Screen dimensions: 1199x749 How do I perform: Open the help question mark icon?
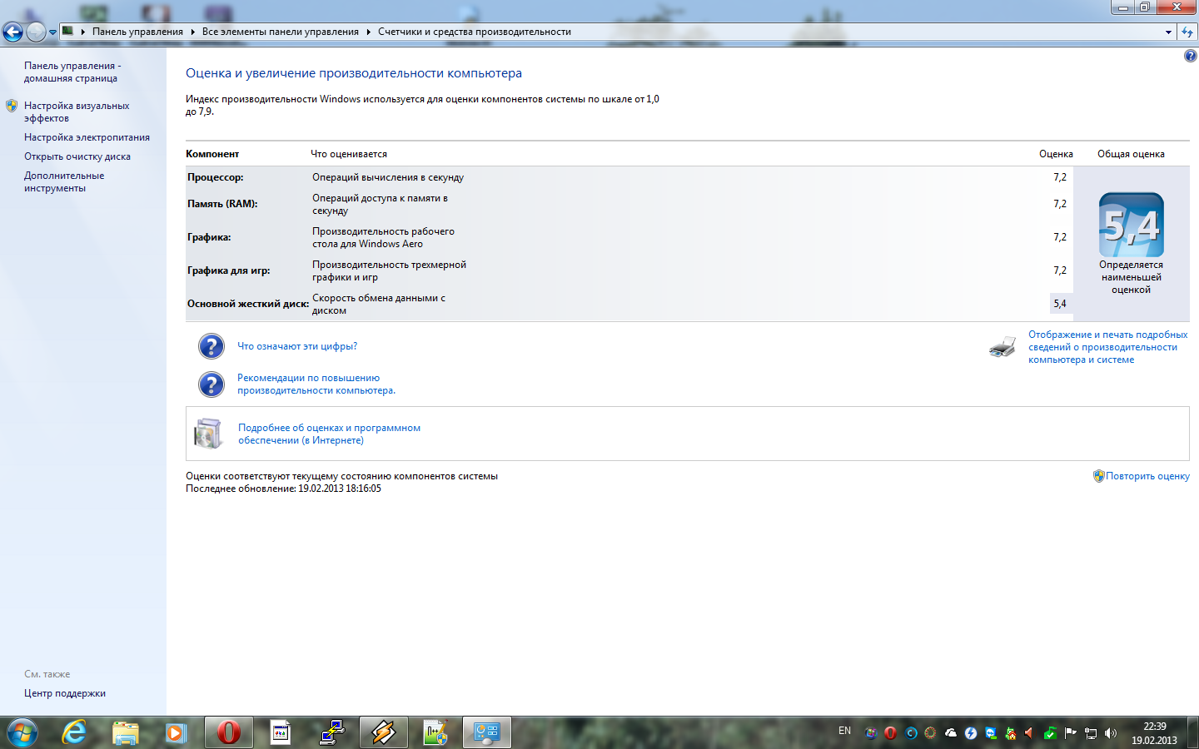1190,56
